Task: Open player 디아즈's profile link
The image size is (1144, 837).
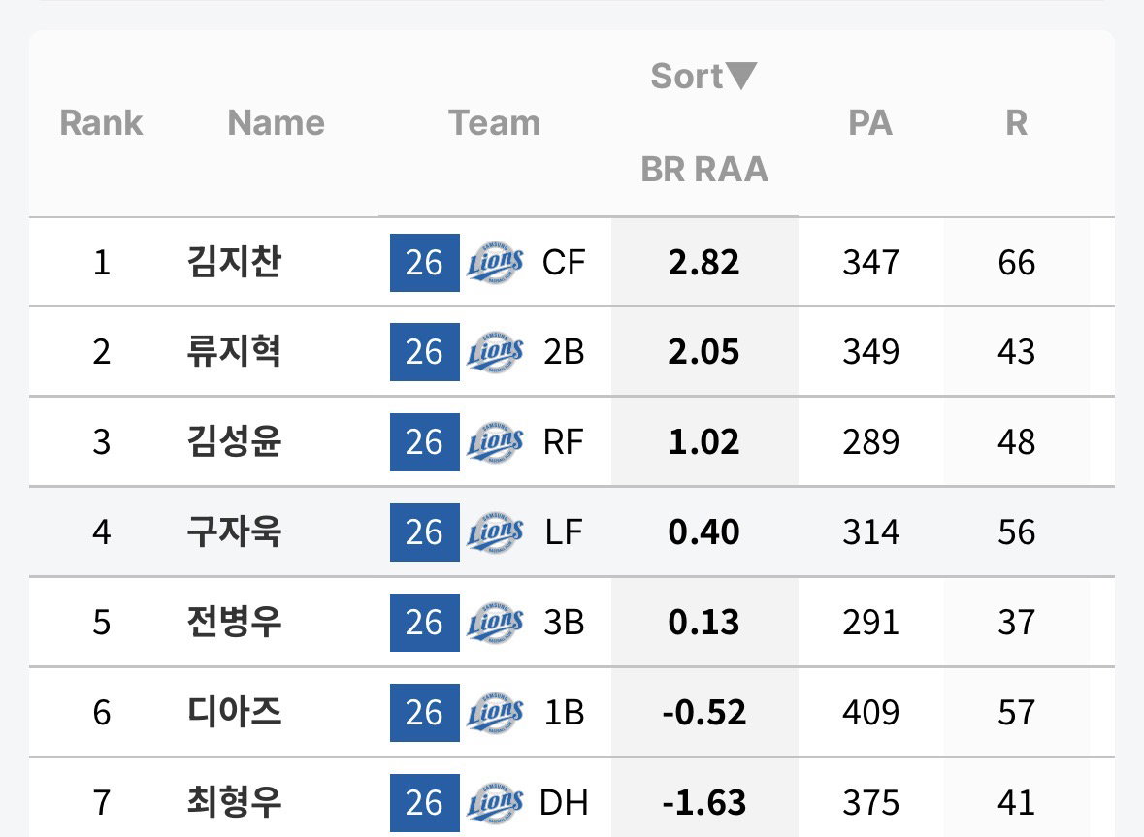Action: (234, 712)
